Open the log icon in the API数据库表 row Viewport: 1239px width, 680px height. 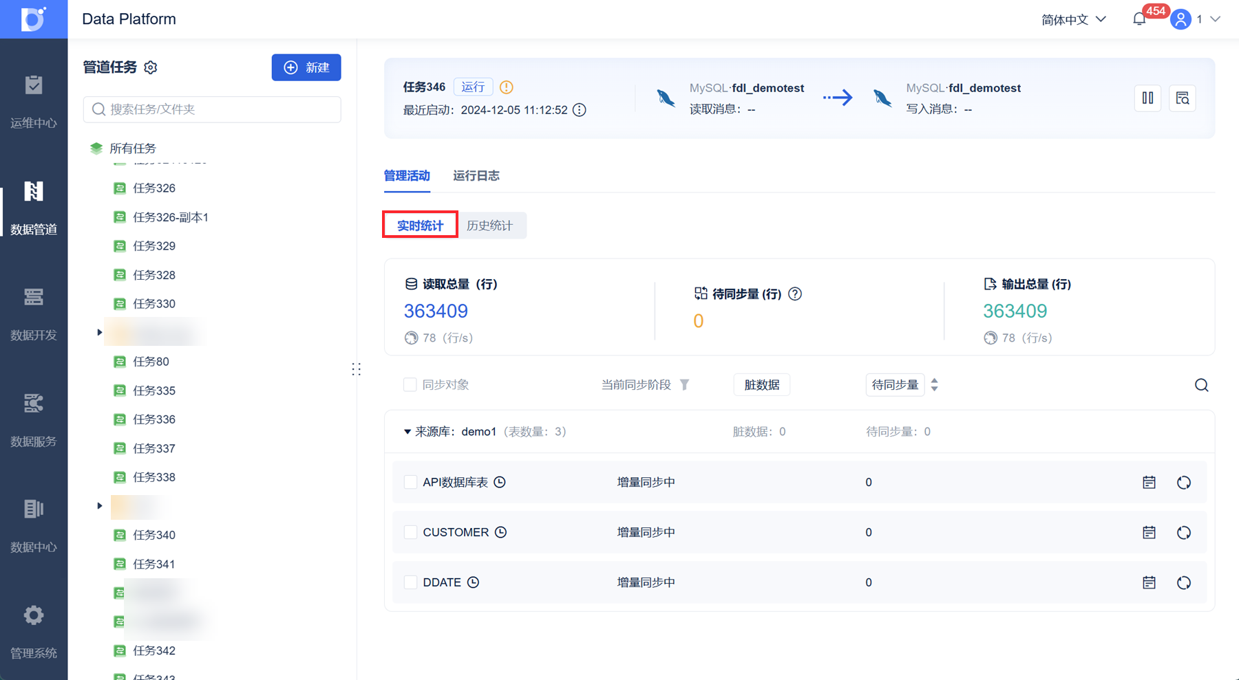pos(1149,483)
